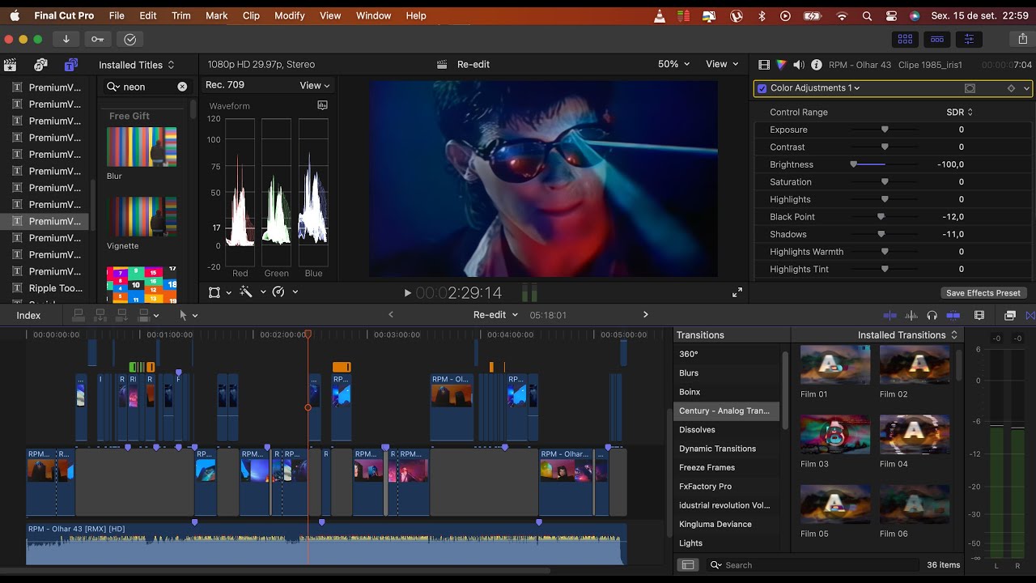The width and height of the screenshot is (1036, 583).
Task: Open the Audio inspector speaker icon
Action: coord(798,65)
